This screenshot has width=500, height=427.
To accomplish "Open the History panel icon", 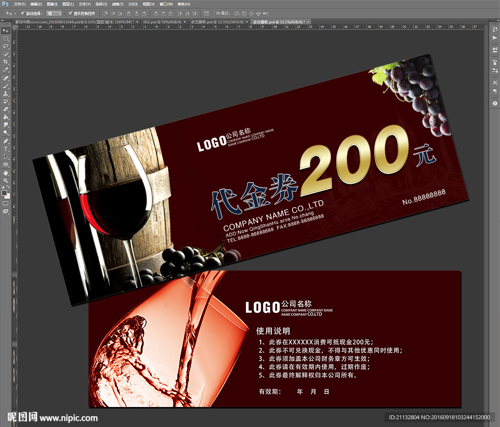I will [495, 29].
